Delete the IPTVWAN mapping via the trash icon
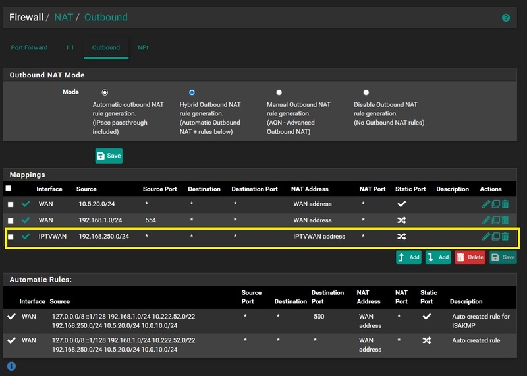This screenshot has width=527, height=376. click(x=505, y=237)
